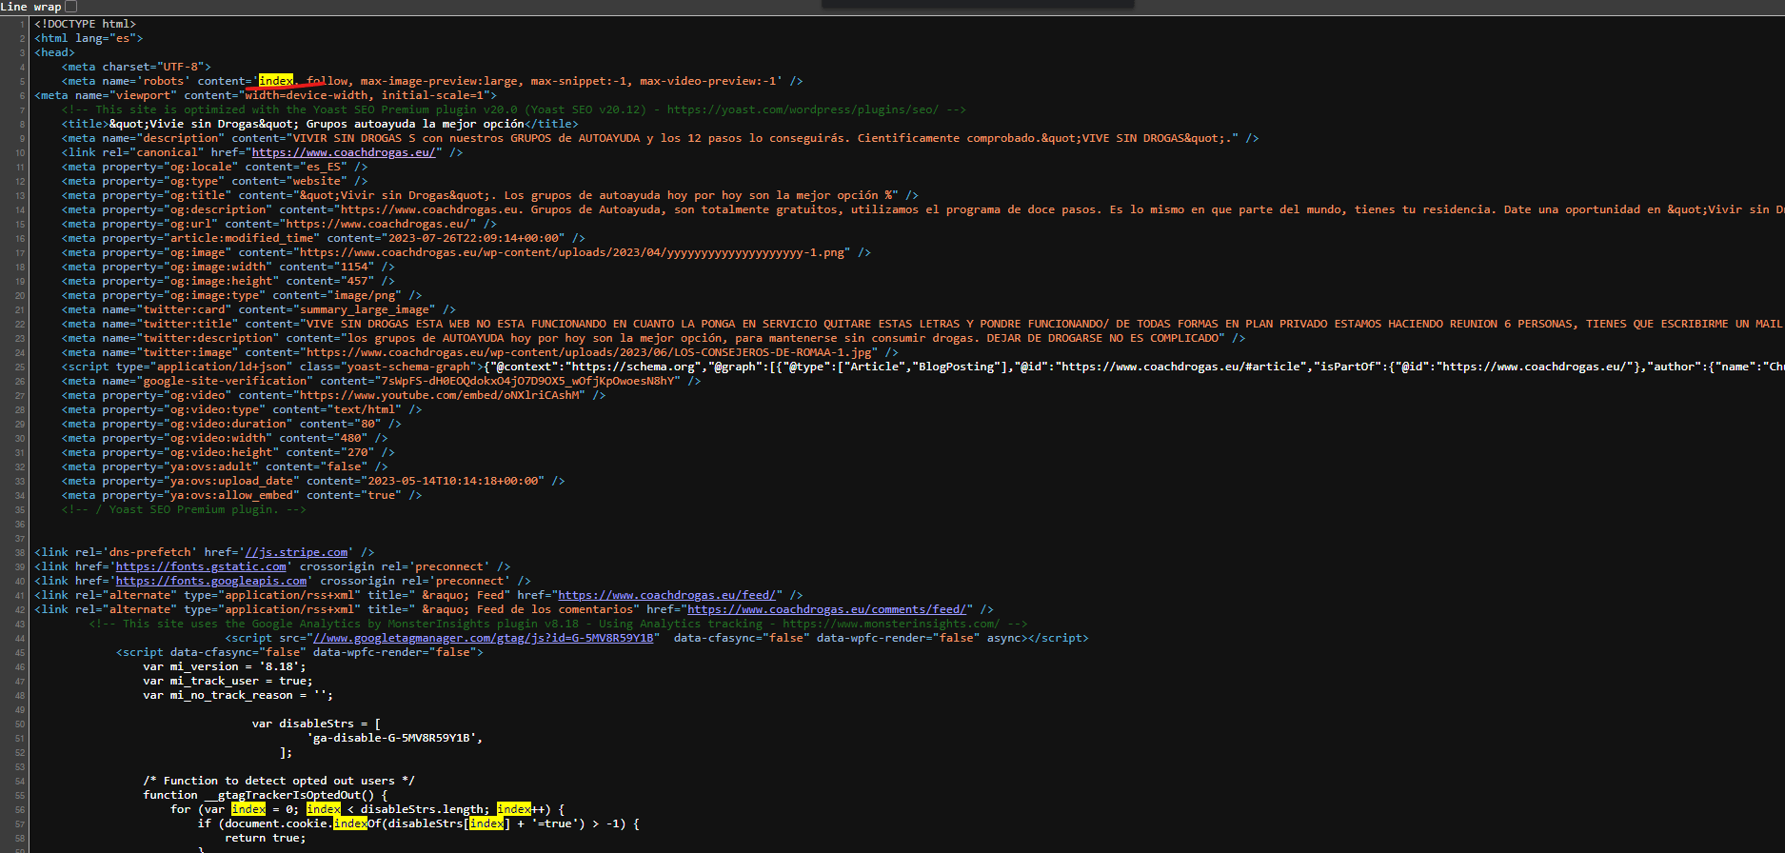Image resolution: width=1785 pixels, height=853 pixels.
Task: Click the og:image png URL line
Action: pos(466,252)
